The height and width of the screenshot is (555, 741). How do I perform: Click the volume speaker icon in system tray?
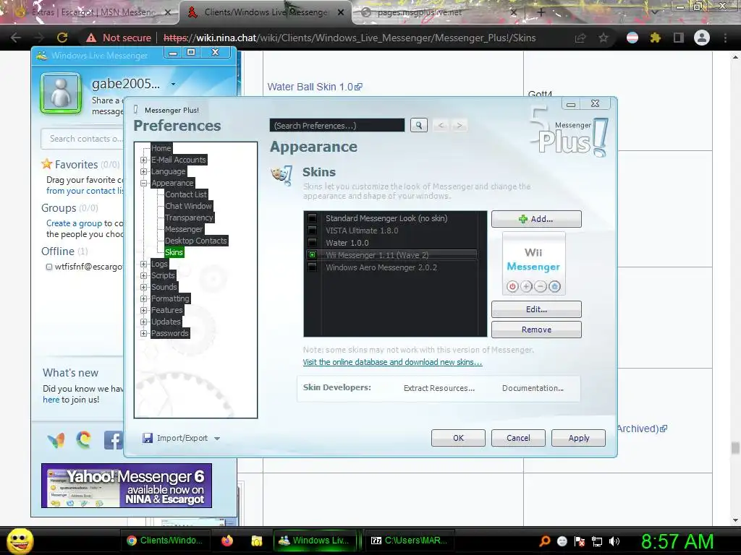(614, 541)
